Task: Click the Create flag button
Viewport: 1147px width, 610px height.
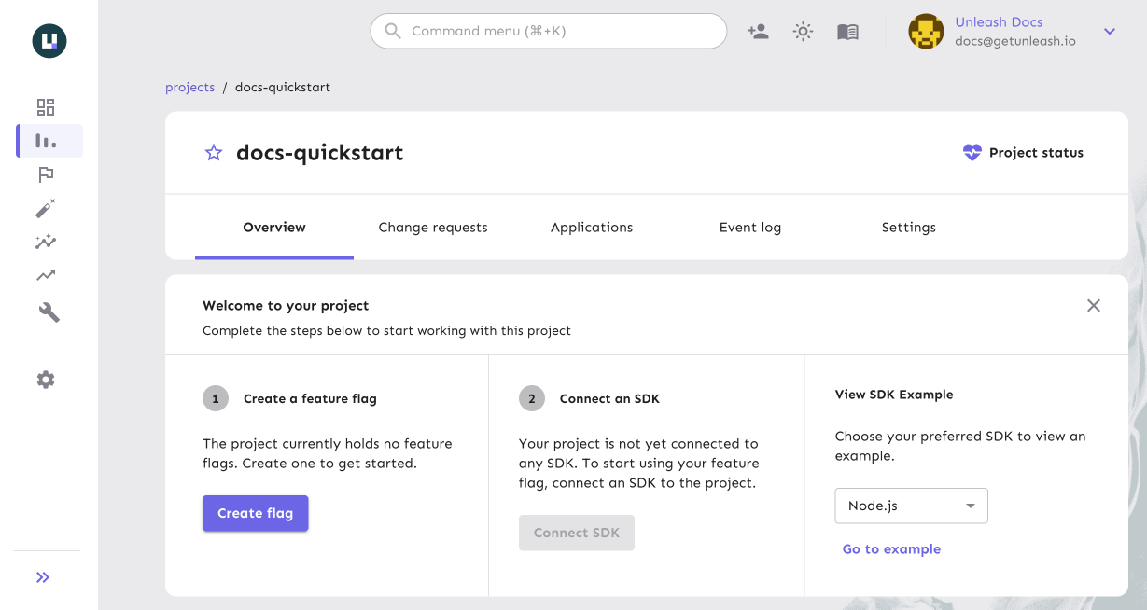Action: 255,513
